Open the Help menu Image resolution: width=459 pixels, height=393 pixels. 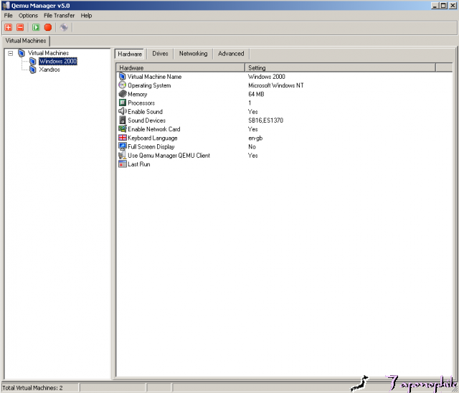(x=86, y=16)
